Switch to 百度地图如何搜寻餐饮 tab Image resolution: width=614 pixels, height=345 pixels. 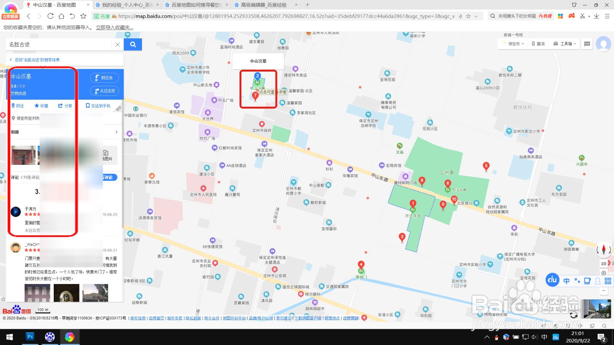coord(196,5)
